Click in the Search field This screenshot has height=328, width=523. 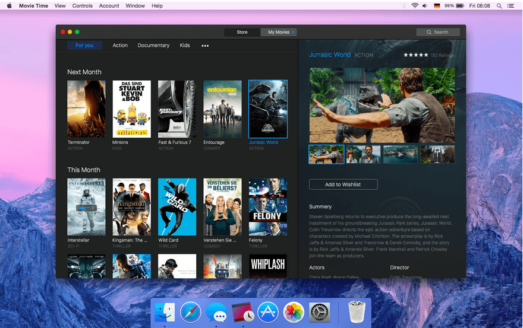coord(438,32)
